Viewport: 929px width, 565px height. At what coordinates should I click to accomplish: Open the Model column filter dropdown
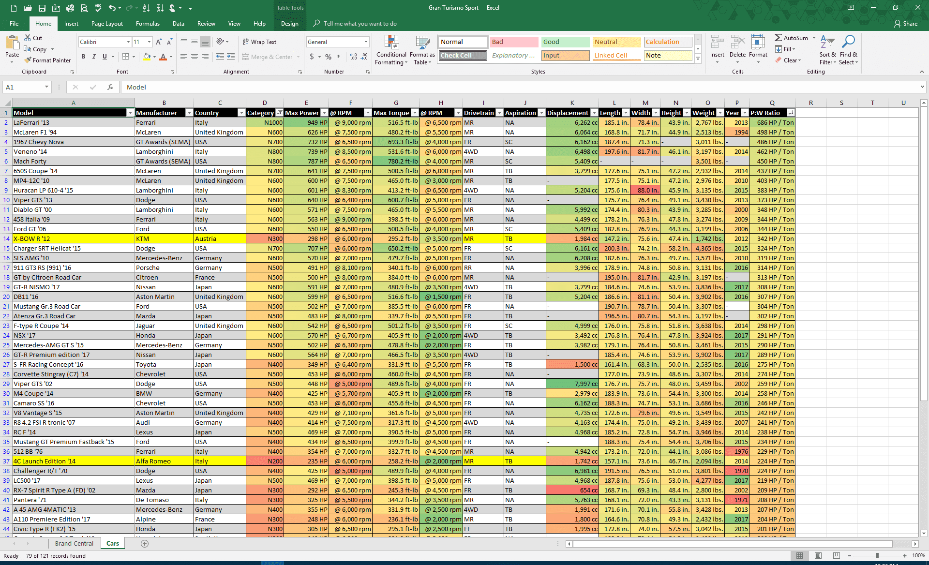click(130, 113)
